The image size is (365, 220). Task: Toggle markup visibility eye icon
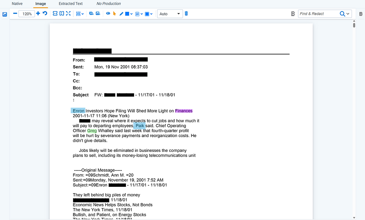click(x=108, y=13)
